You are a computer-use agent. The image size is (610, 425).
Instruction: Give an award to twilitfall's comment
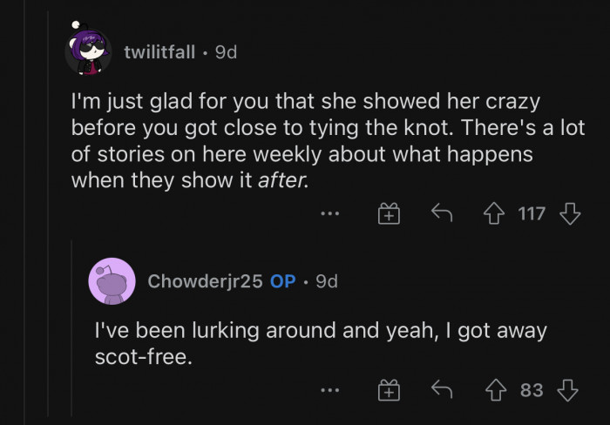click(388, 214)
